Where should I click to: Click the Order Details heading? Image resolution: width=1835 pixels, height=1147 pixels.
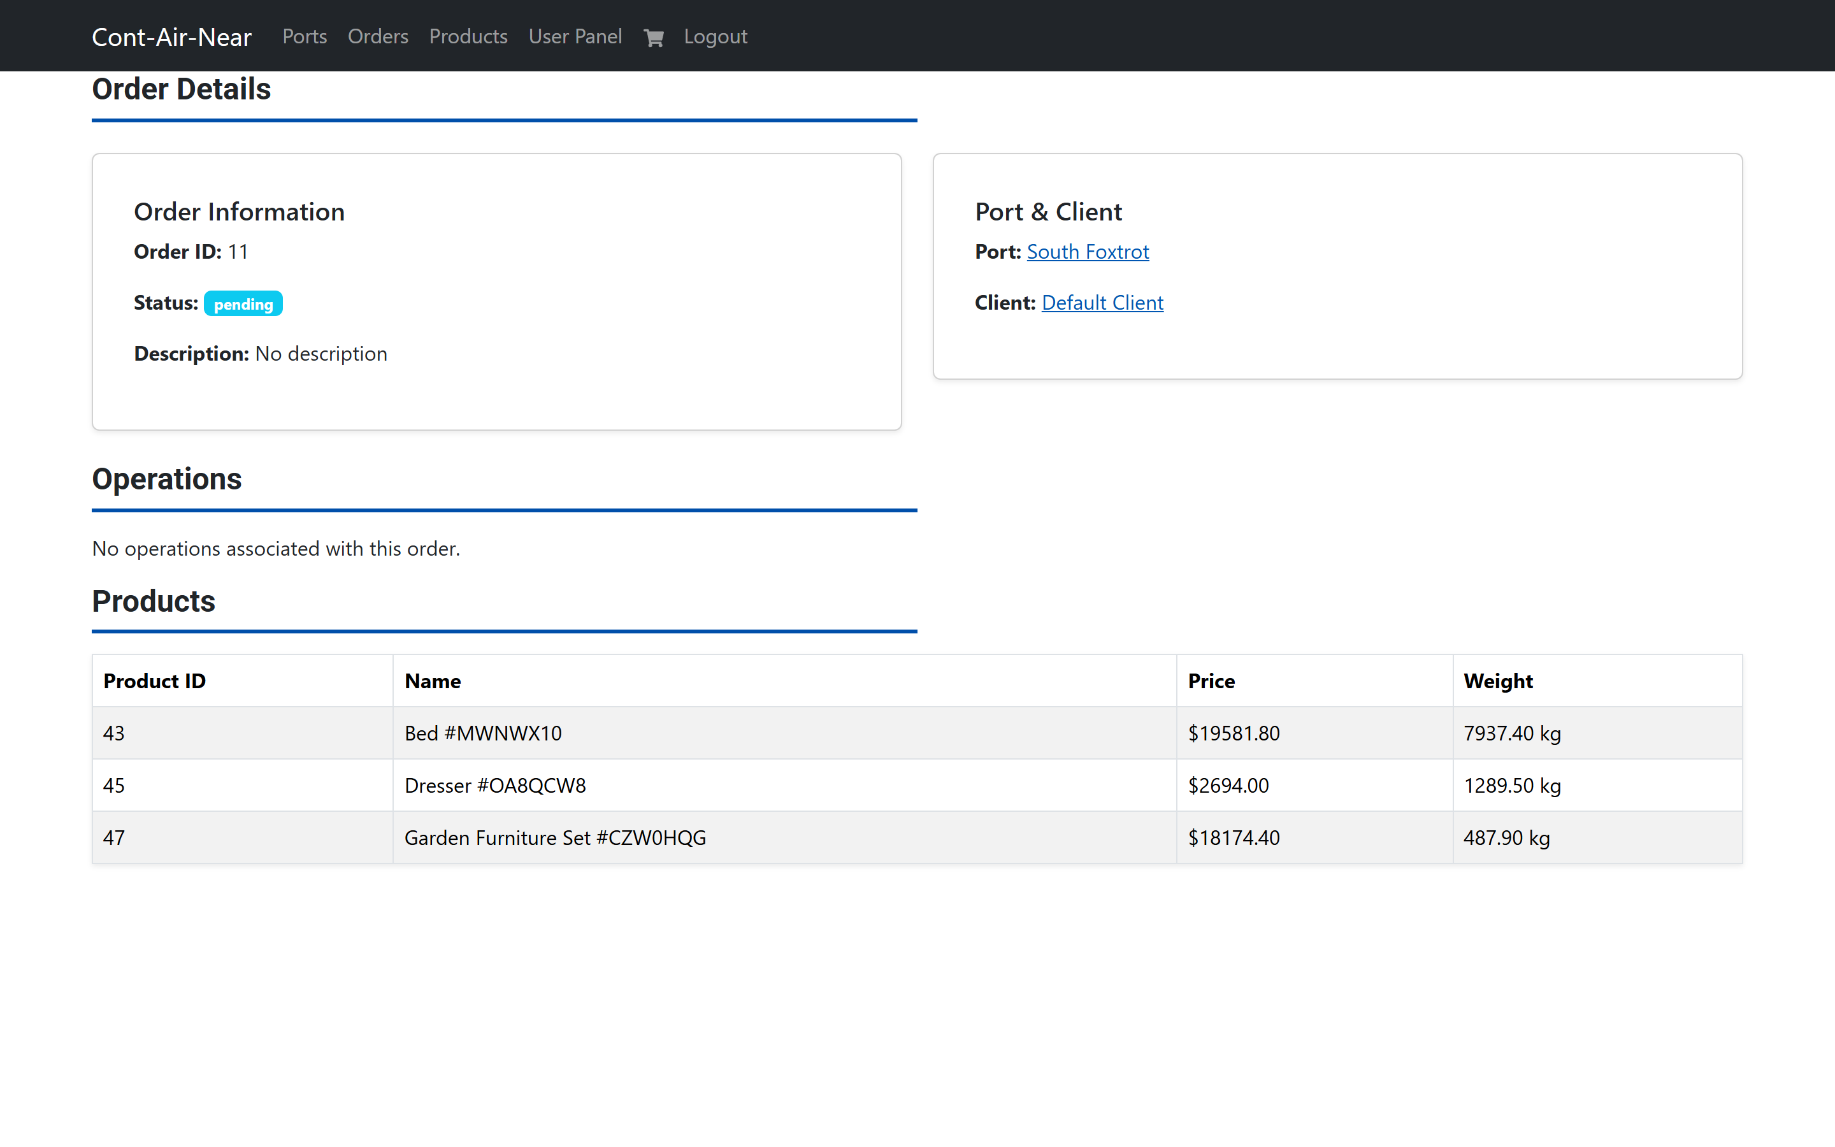click(181, 89)
